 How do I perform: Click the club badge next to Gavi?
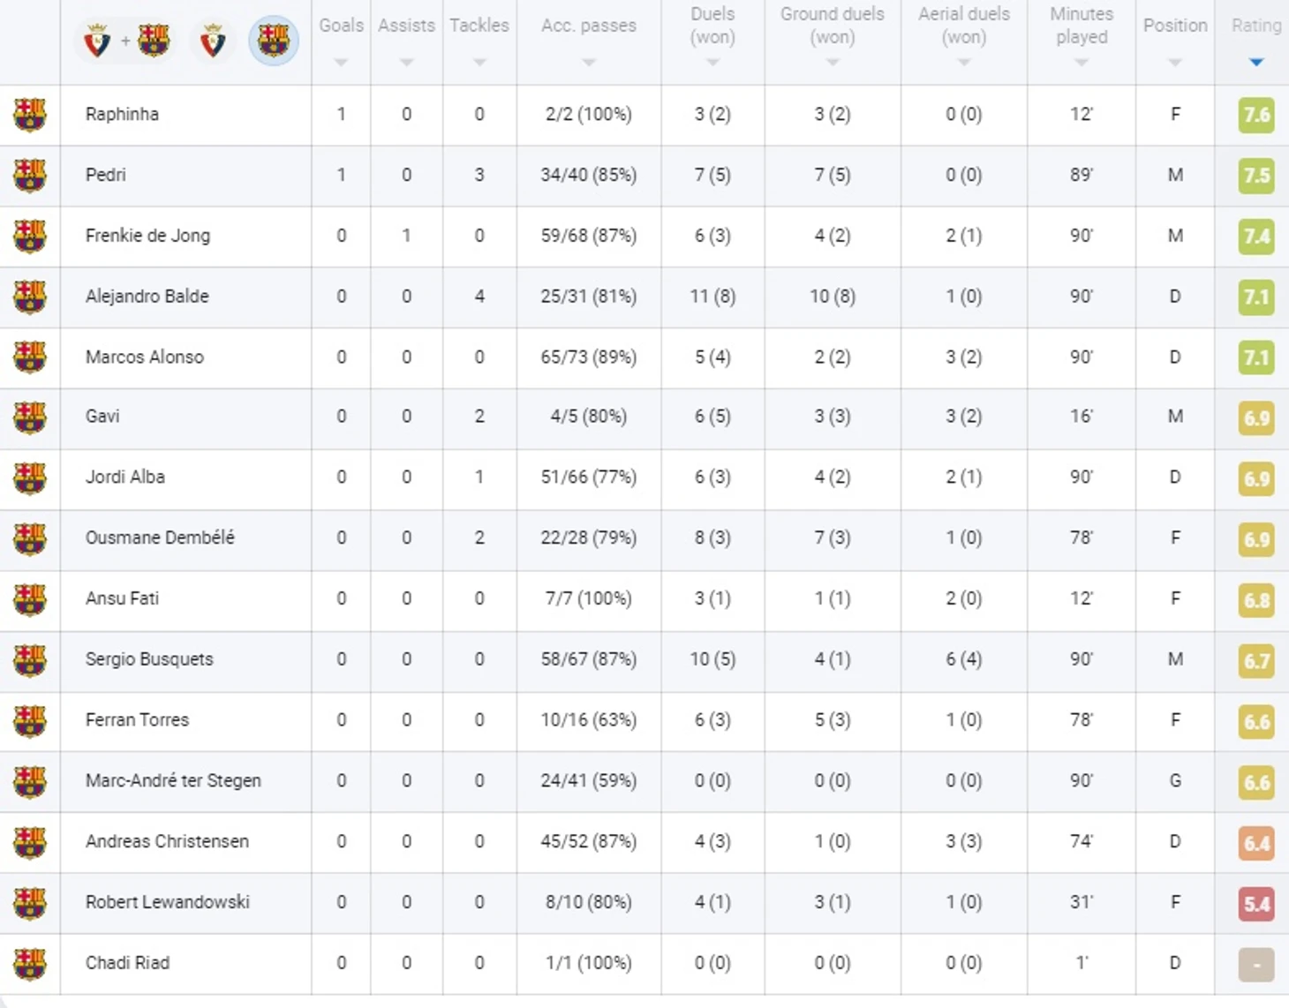coord(30,417)
